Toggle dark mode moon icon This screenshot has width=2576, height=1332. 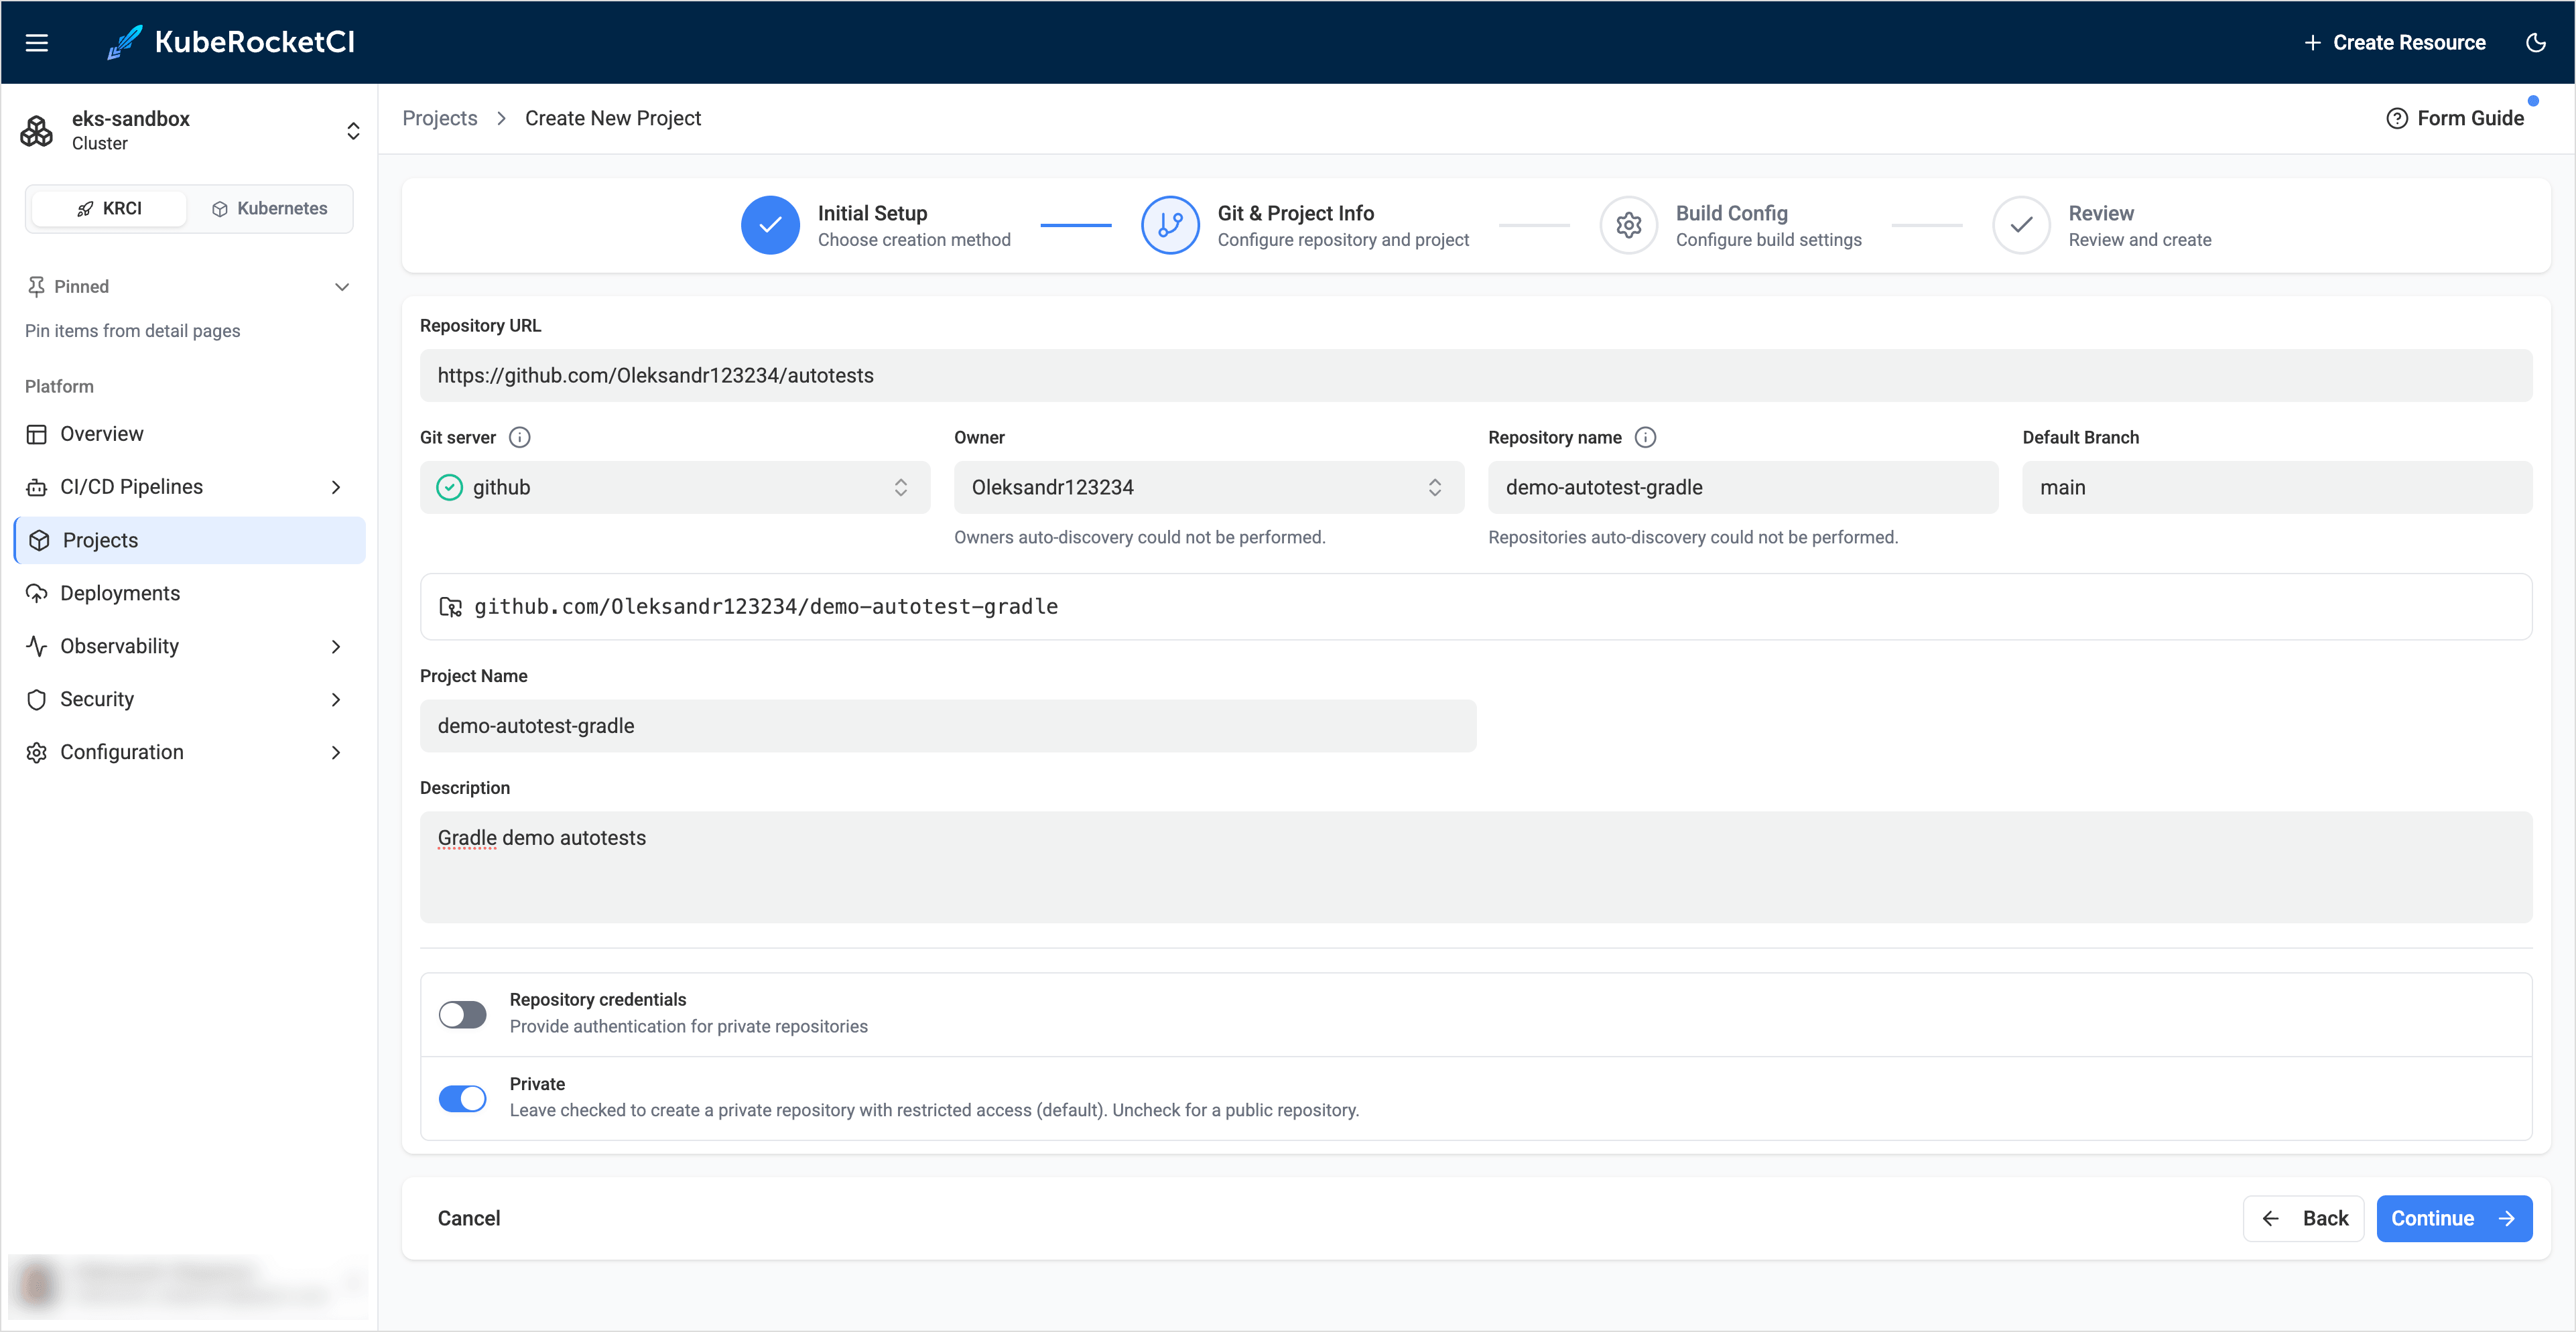(x=2535, y=42)
